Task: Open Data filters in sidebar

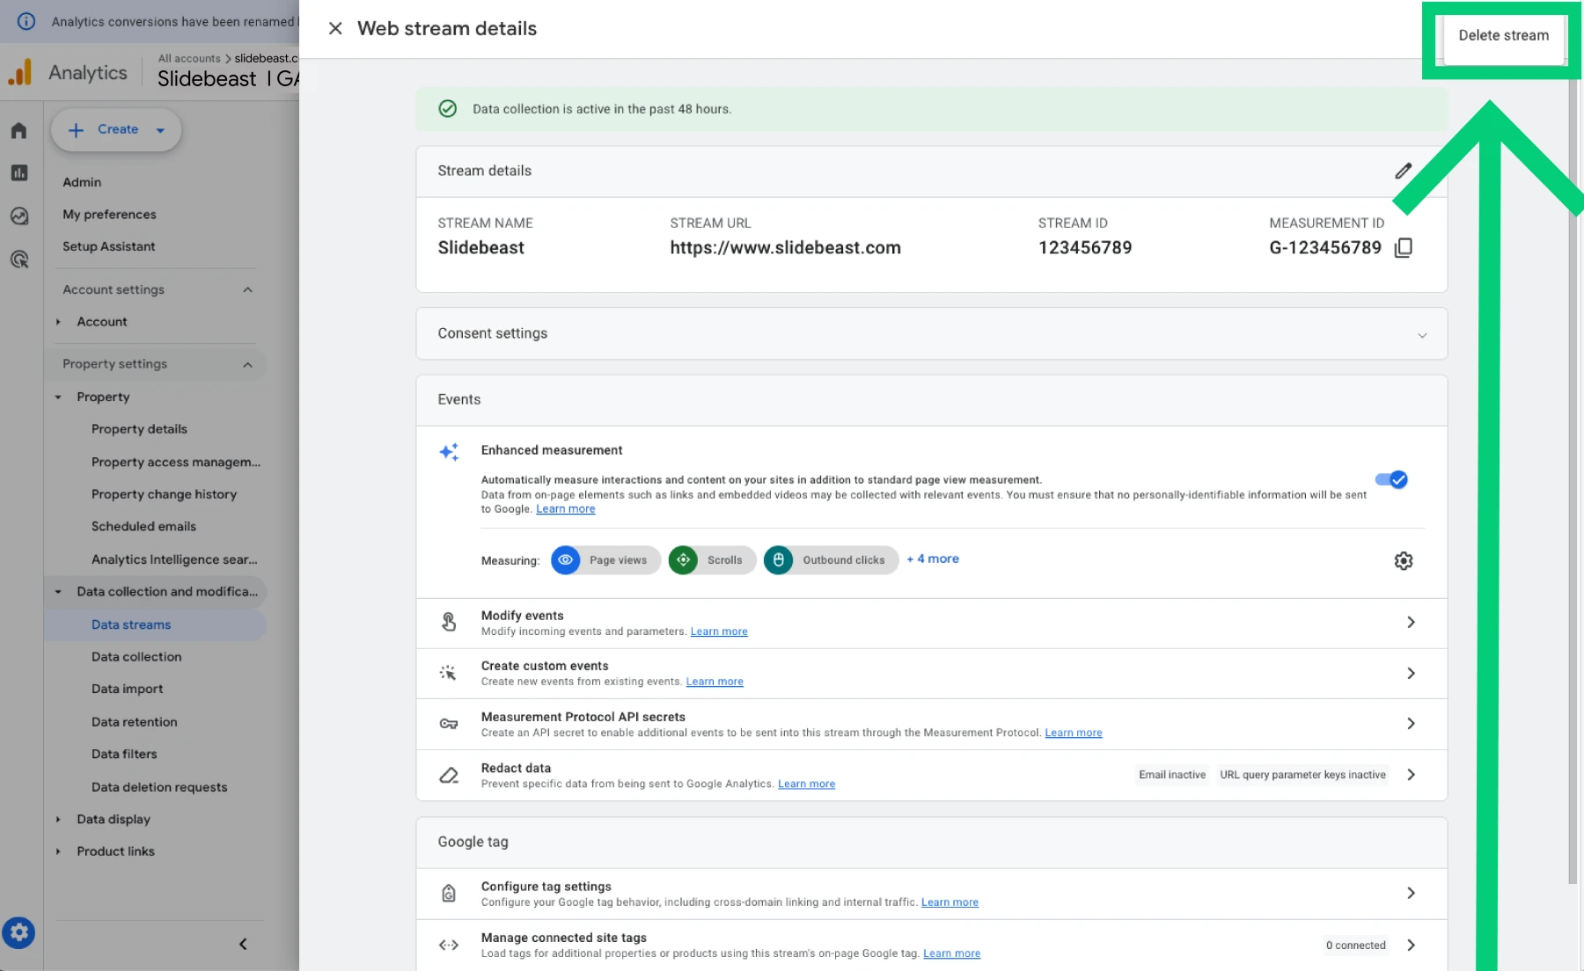Action: [124, 754]
